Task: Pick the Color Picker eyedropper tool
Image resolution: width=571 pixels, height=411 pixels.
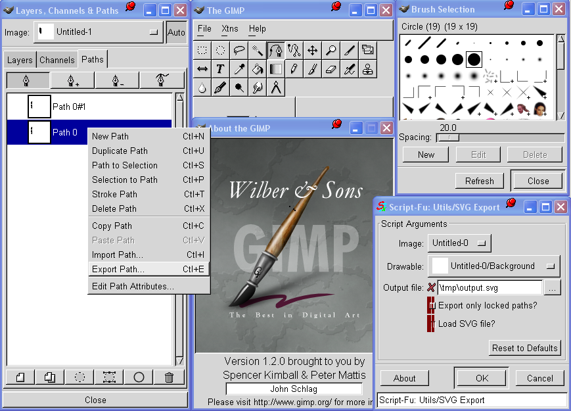Action: [x=239, y=69]
